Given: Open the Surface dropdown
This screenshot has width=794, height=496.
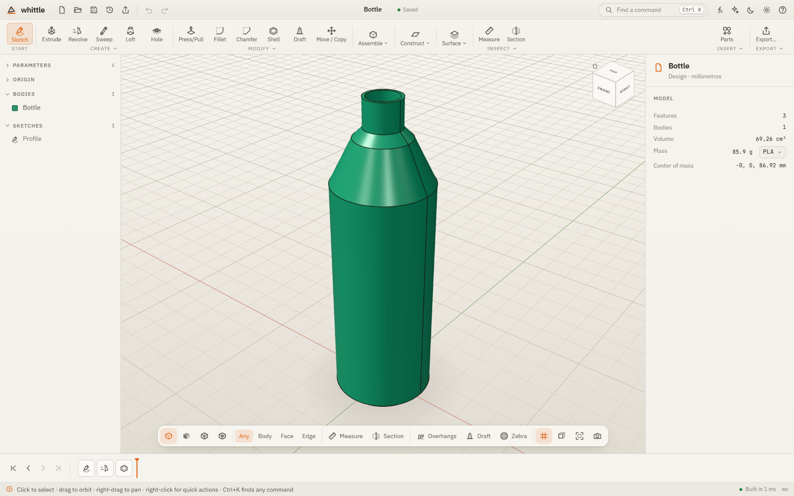Looking at the screenshot, I should point(454,37).
